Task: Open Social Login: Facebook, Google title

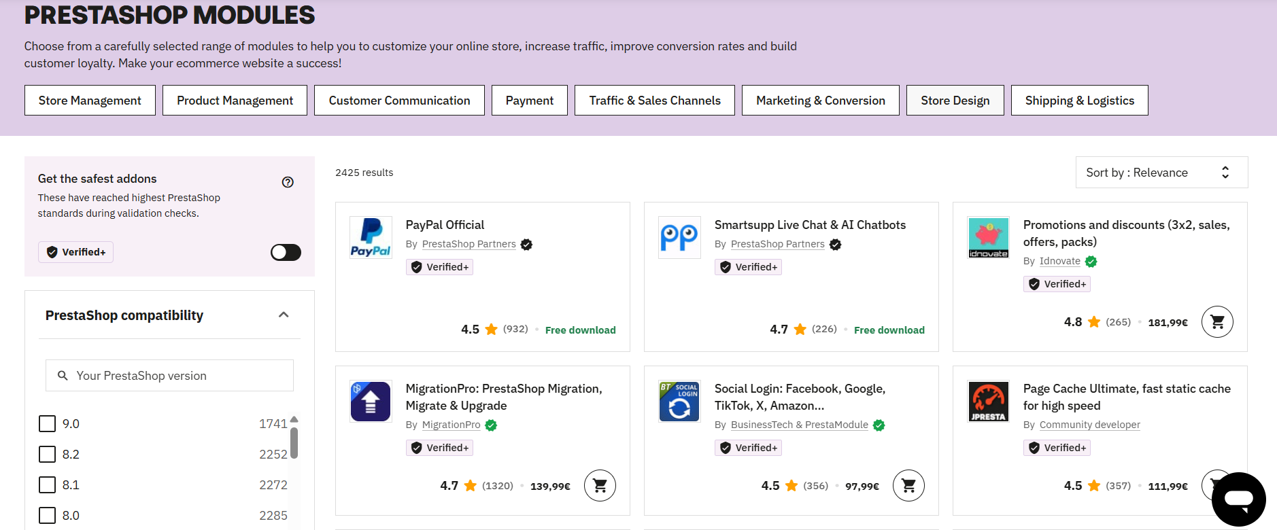Action: (x=800, y=397)
